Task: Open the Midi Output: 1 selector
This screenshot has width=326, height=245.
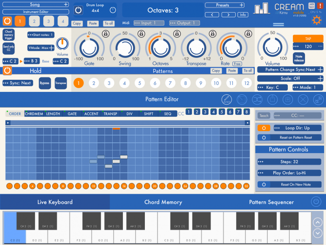Action: click(x=184, y=23)
